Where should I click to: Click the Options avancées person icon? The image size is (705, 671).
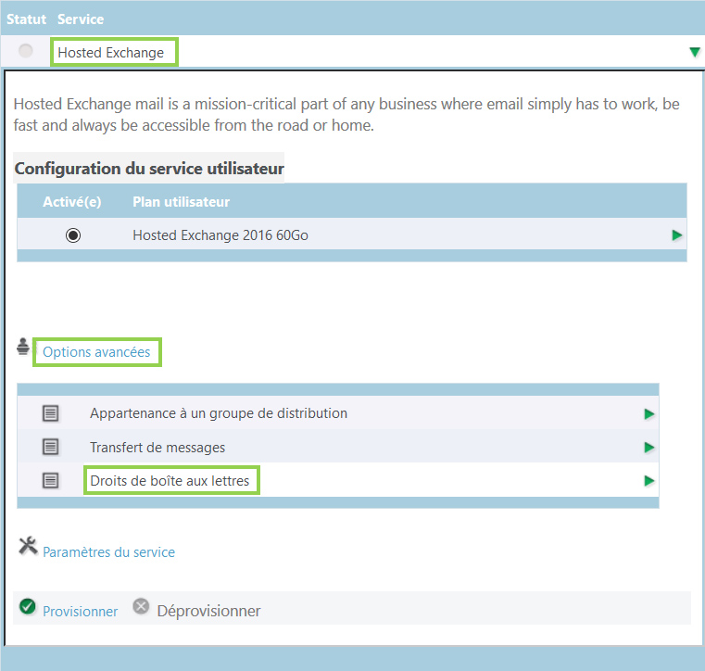pos(23,347)
